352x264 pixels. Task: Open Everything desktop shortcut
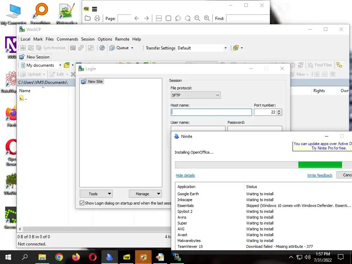click(x=41, y=14)
